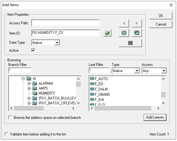Click branch tree horizontal scroll right arrow
The image size is (177, 141).
73,108
